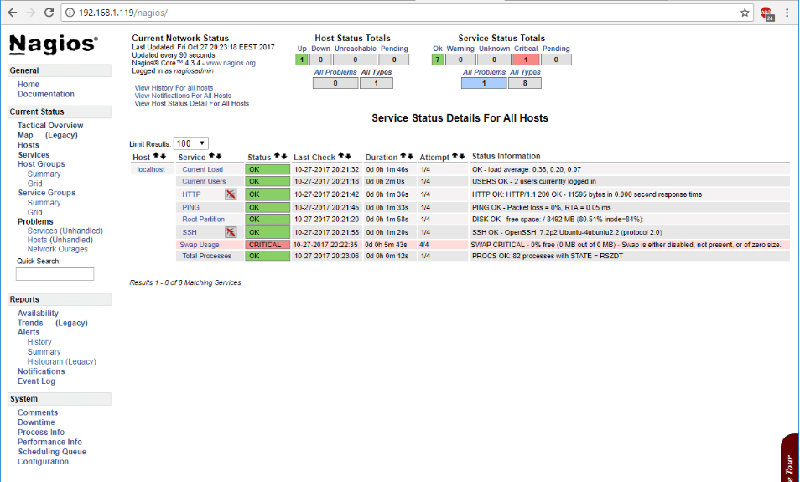Open Host Groups in sidebar
The width and height of the screenshot is (800, 482).
pos(41,164)
